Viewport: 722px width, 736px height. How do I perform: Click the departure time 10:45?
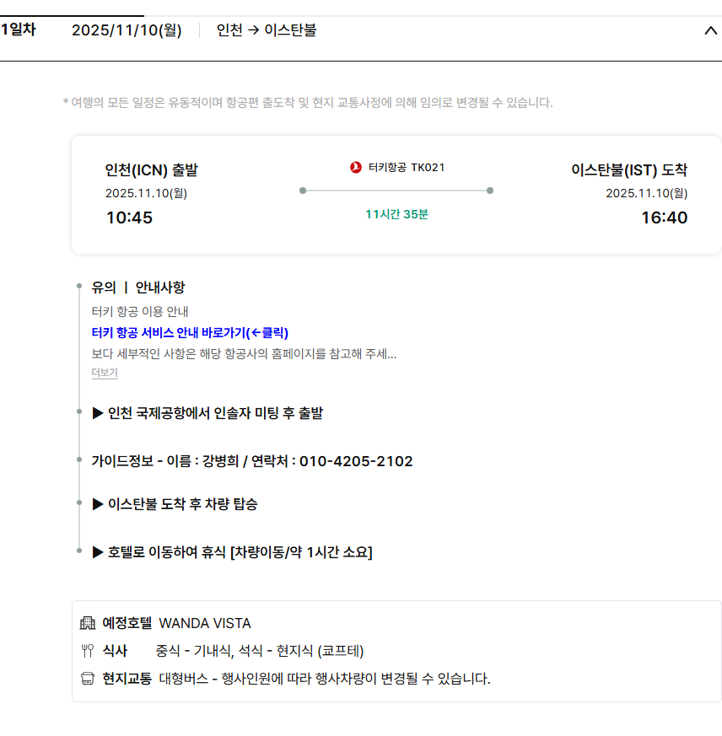129,218
